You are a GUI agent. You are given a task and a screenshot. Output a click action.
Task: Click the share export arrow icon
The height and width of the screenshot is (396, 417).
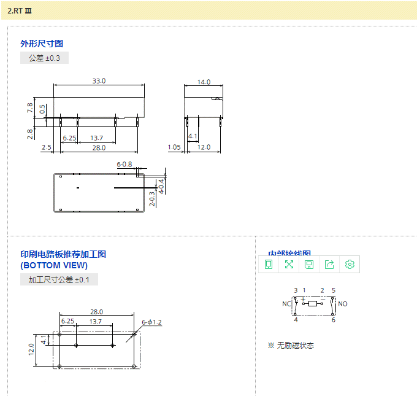tap(329, 264)
